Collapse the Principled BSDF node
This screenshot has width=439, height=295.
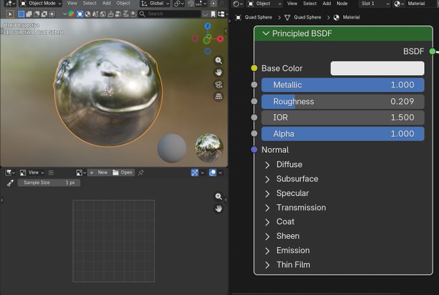pos(266,34)
